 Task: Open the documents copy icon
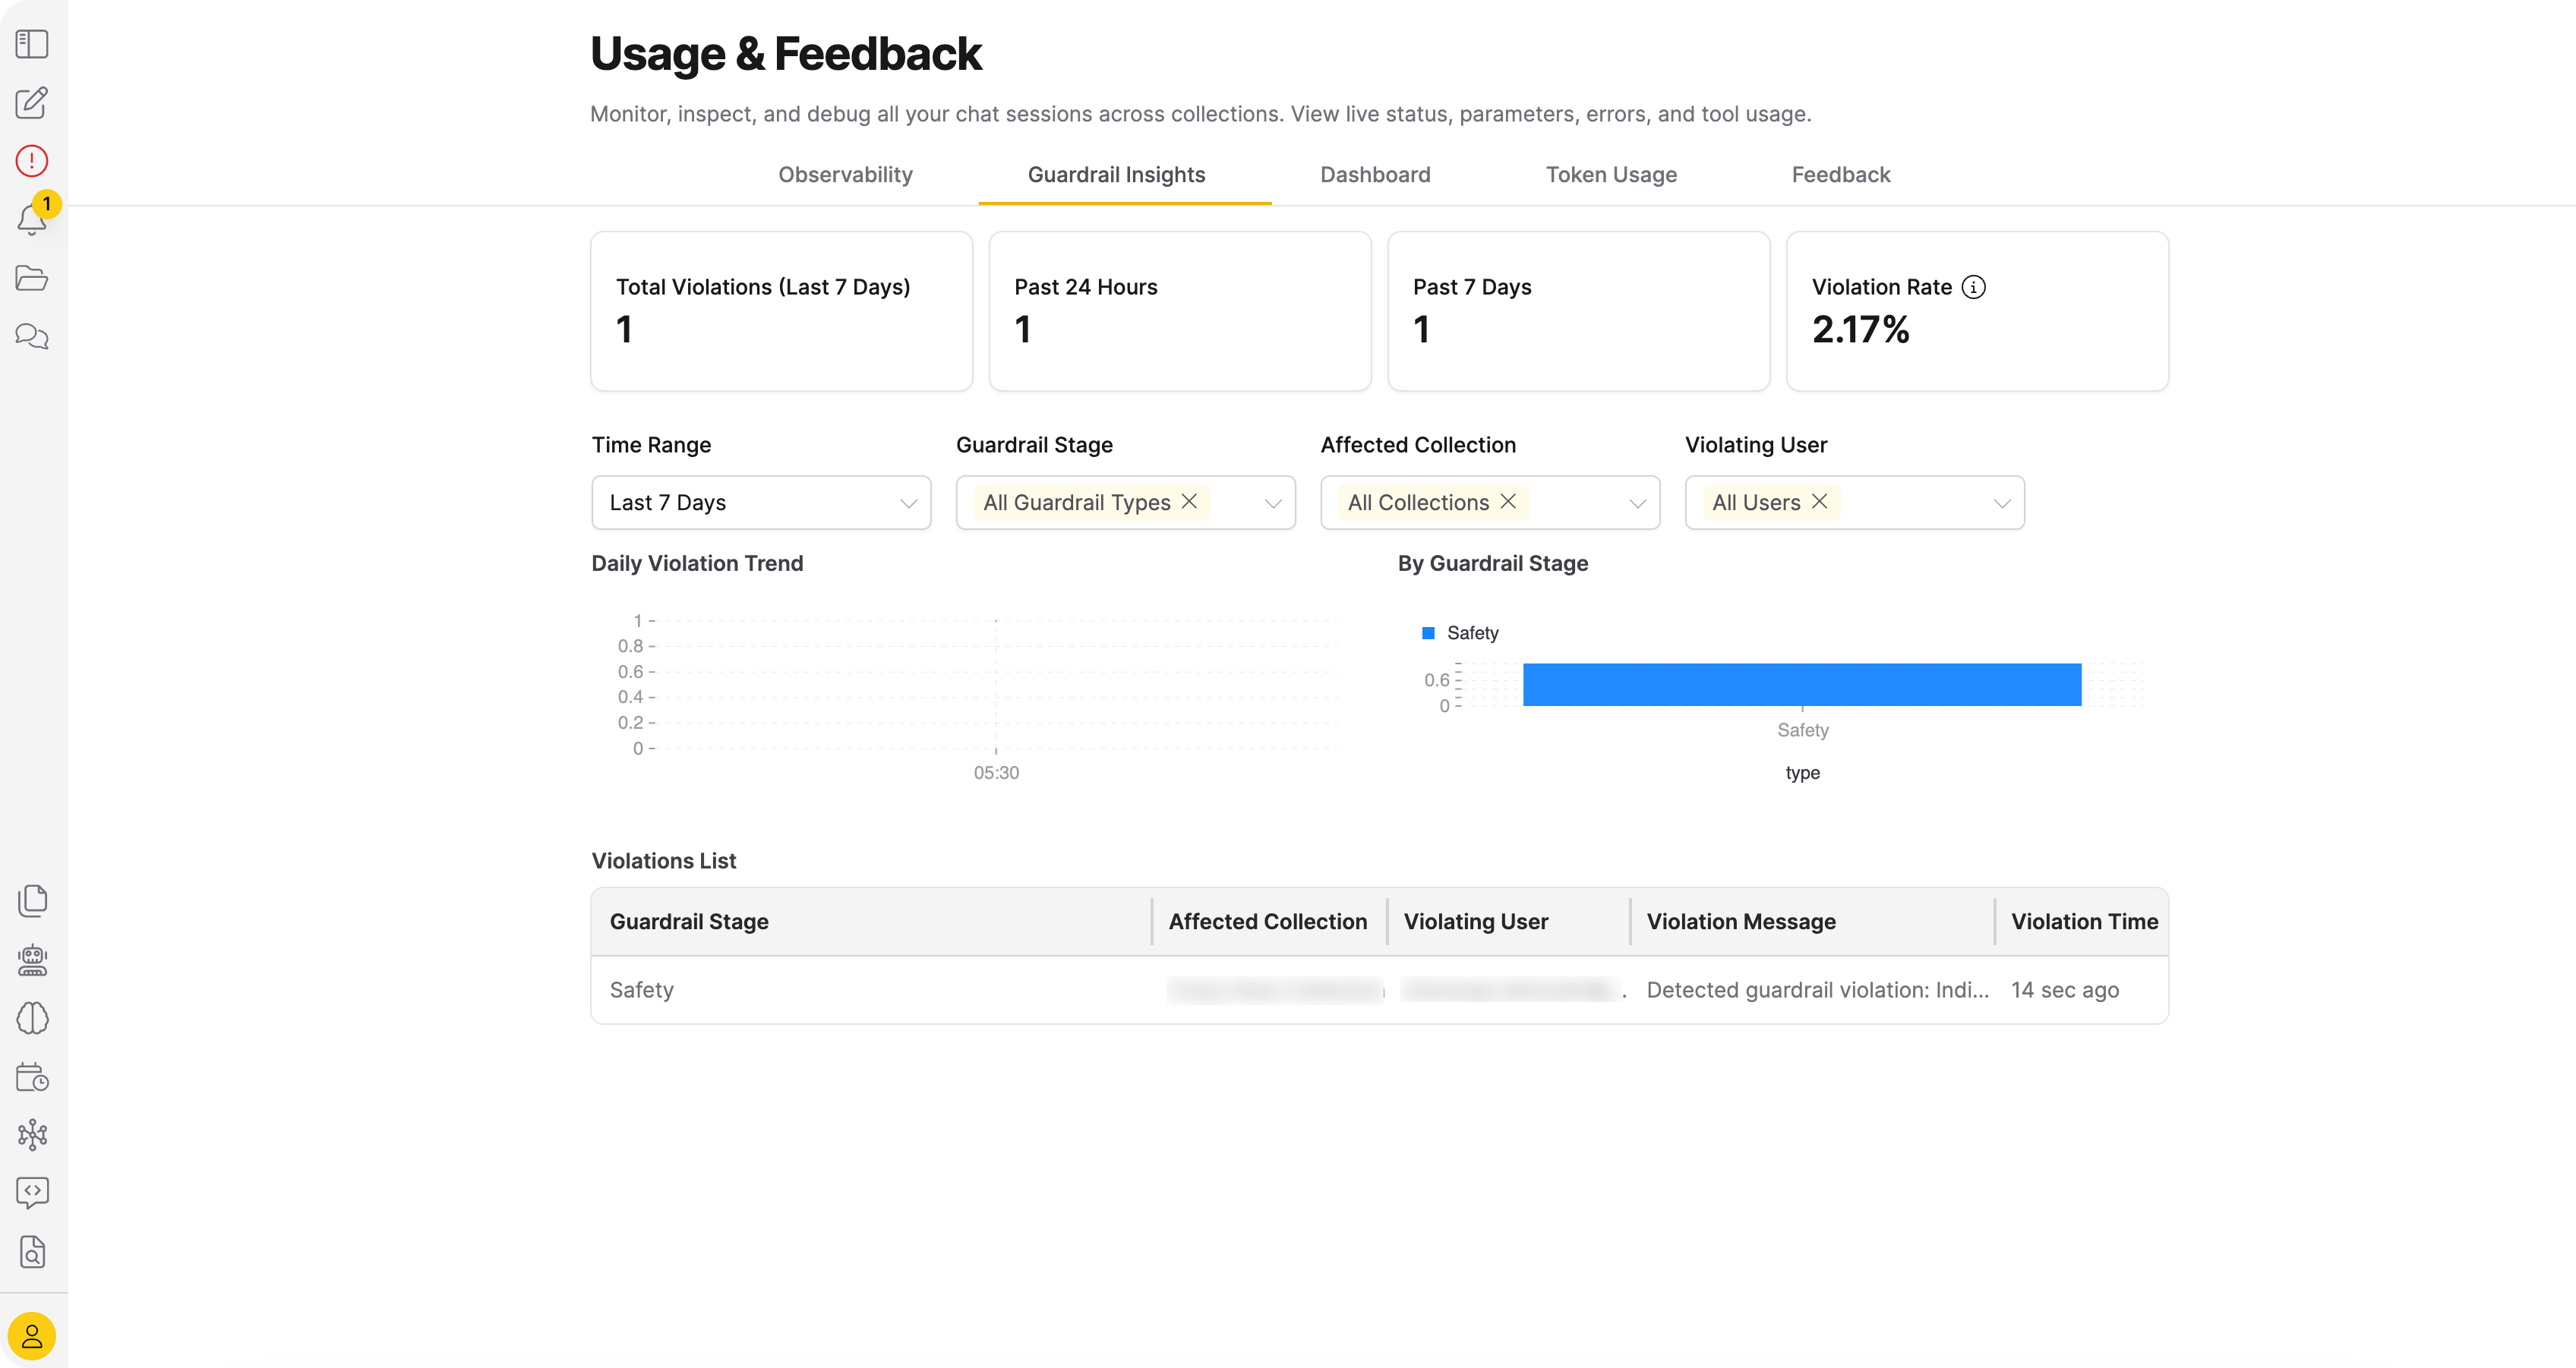[x=32, y=901]
